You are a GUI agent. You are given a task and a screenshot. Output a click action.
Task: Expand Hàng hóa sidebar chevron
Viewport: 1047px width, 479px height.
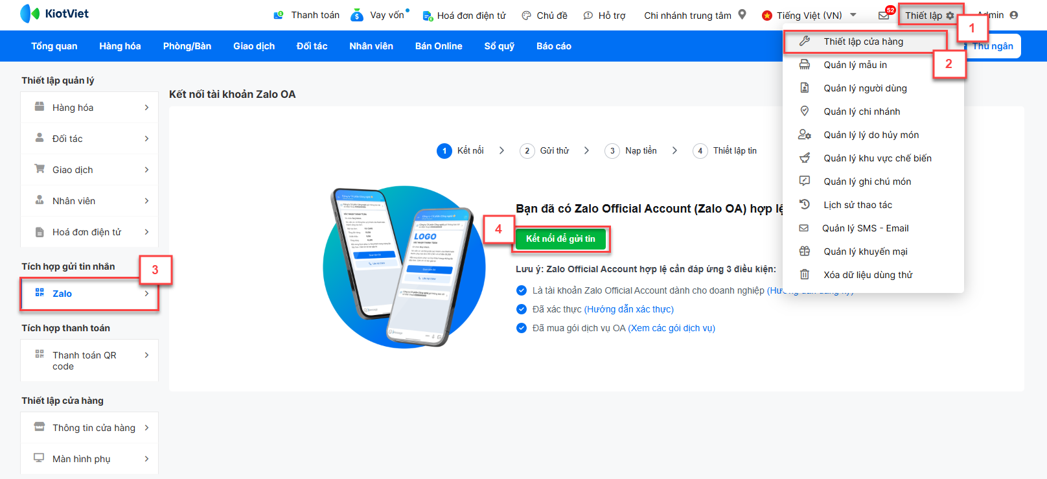tap(147, 108)
